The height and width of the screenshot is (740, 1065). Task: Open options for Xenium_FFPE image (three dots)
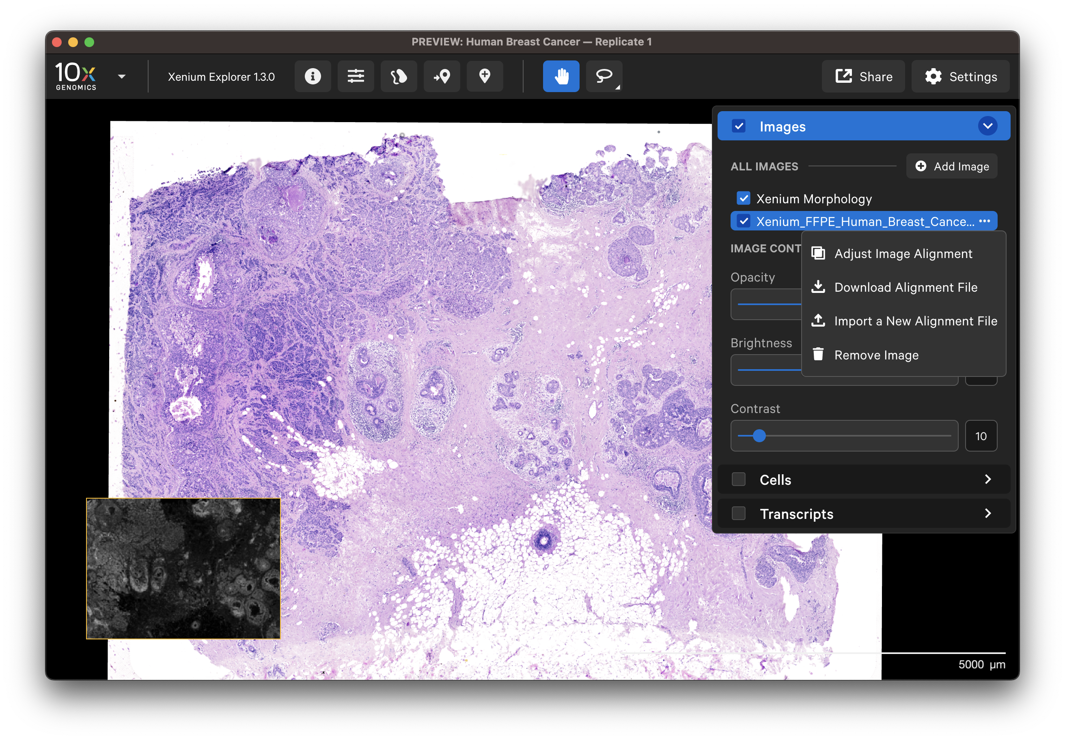(984, 221)
